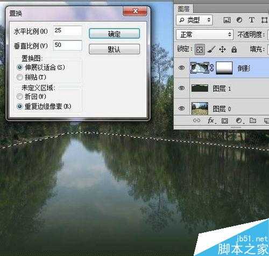Screen dimensions: 269x256
Task: Click the mask link icon on 倒影 layer
Action: point(212,68)
